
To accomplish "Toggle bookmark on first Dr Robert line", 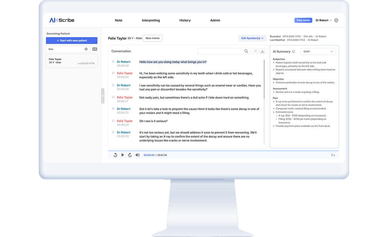I will point(113,62).
